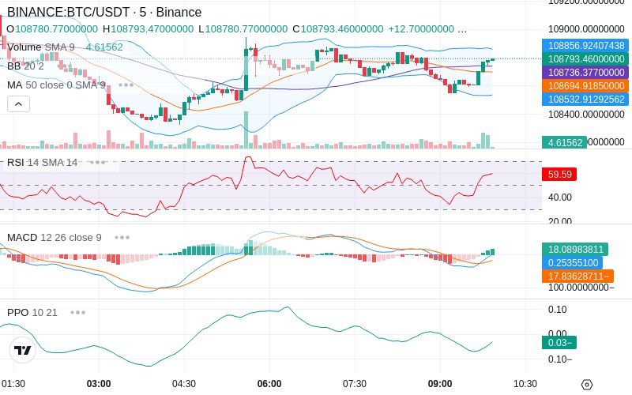Click the 06:00 time axis label

[x=269, y=384]
